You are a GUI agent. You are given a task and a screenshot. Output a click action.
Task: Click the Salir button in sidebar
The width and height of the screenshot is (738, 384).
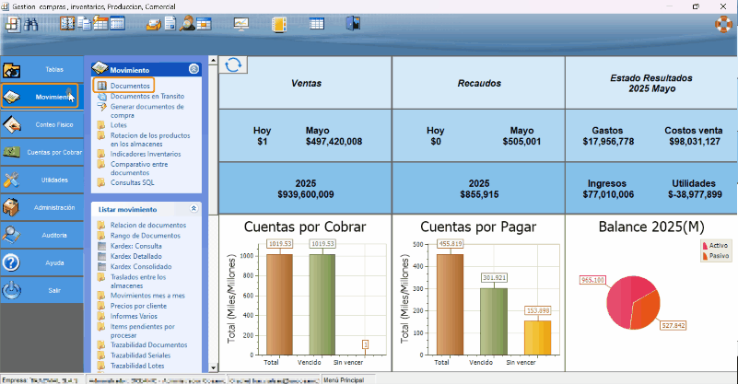coord(41,289)
